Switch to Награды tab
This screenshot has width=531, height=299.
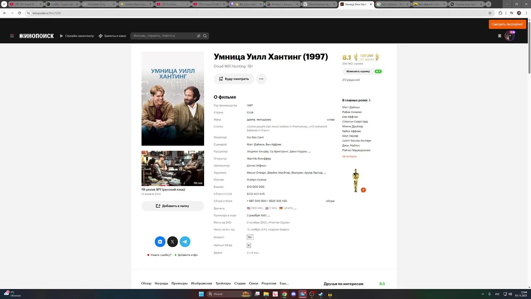(x=161, y=284)
